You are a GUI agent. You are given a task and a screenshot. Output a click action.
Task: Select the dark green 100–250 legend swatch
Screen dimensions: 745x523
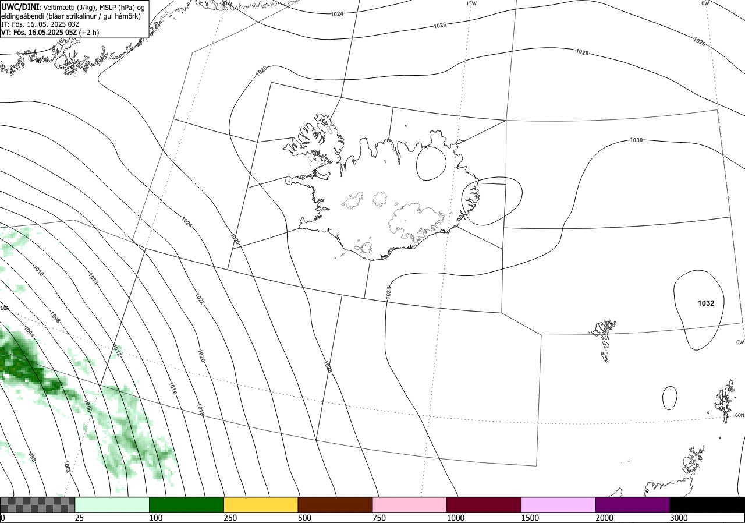tap(187, 504)
